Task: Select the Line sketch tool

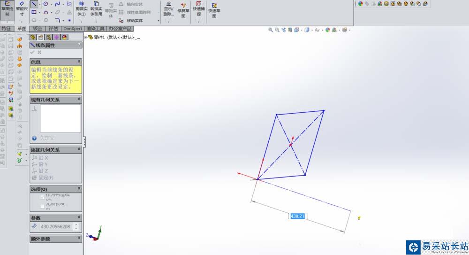Action: pos(34,4)
